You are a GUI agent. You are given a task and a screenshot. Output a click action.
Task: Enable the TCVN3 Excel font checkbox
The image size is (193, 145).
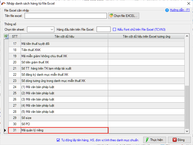[115, 29]
